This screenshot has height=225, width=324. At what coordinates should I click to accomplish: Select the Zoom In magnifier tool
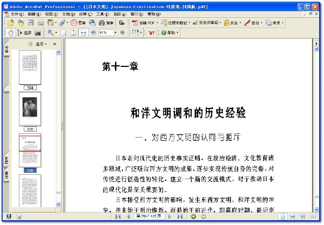click(51, 32)
